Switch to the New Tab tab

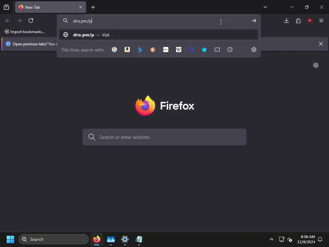point(50,7)
